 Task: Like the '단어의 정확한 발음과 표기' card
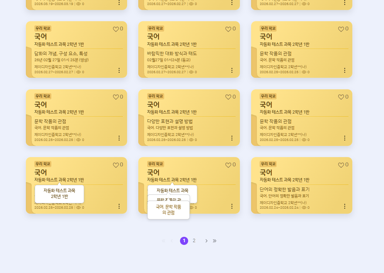click(341, 165)
